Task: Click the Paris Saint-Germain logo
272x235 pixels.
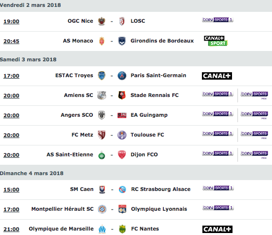Action: (122, 76)
